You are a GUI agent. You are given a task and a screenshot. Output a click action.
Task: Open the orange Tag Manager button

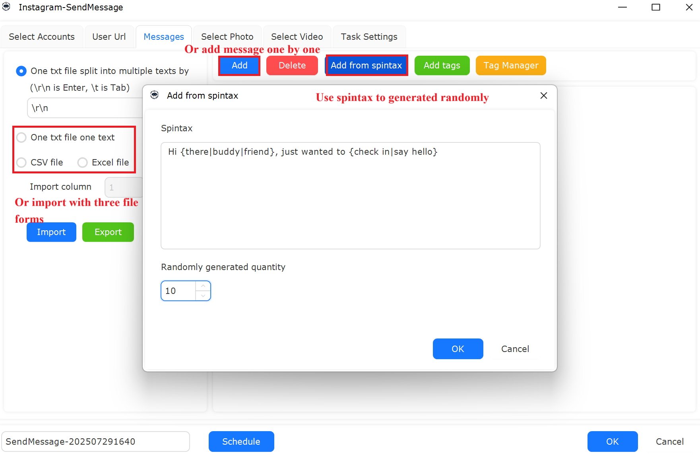point(511,66)
